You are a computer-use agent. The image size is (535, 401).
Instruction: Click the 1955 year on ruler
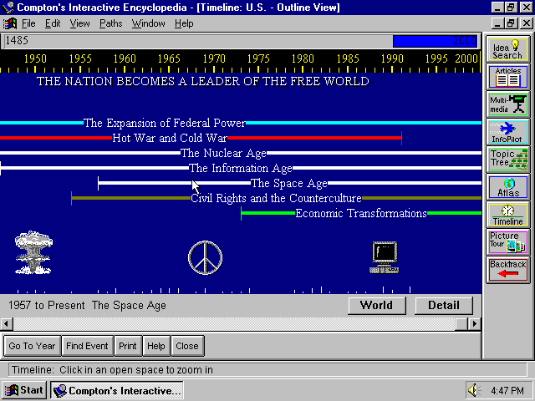point(80,58)
